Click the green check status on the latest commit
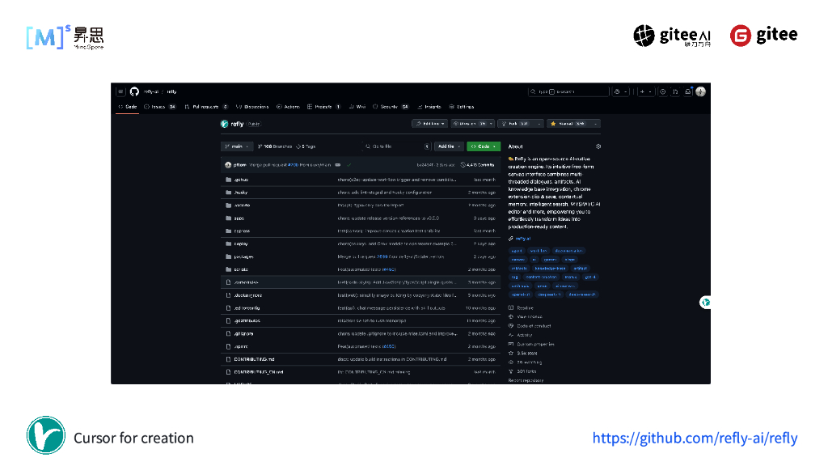The image size is (828, 466). tap(349, 165)
